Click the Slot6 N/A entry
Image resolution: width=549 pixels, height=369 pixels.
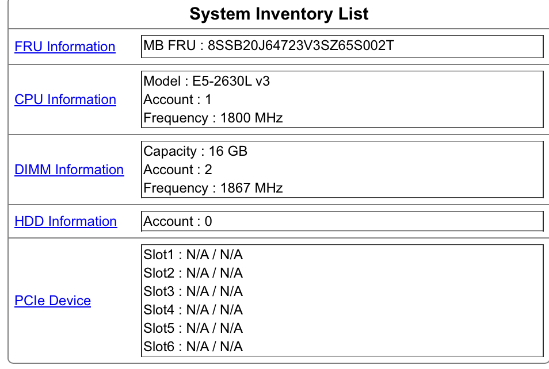click(193, 347)
